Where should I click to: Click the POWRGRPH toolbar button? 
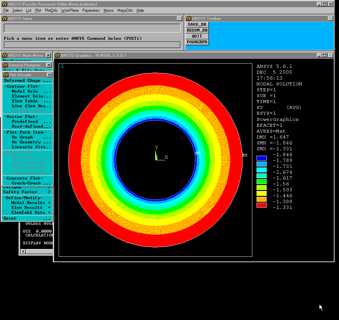click(x=197, y=42)
